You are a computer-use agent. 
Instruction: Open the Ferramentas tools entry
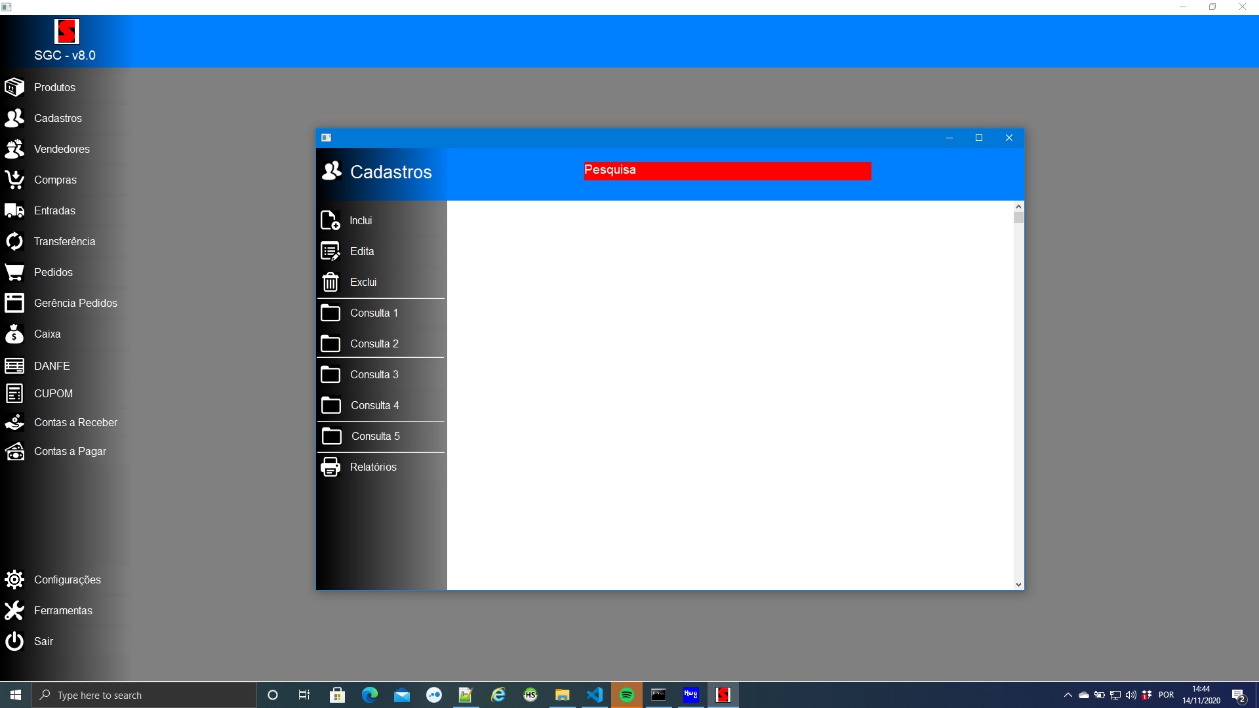[63, 610]
